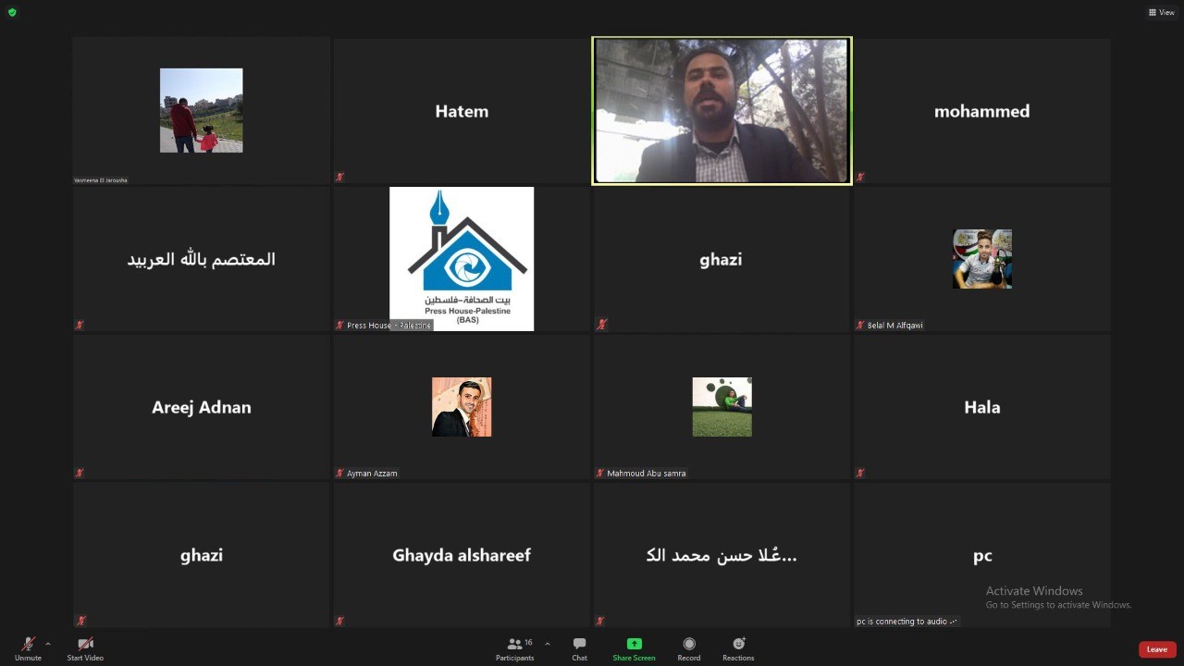Select the Press House-Palestine logo tile

tap(462, 259)
